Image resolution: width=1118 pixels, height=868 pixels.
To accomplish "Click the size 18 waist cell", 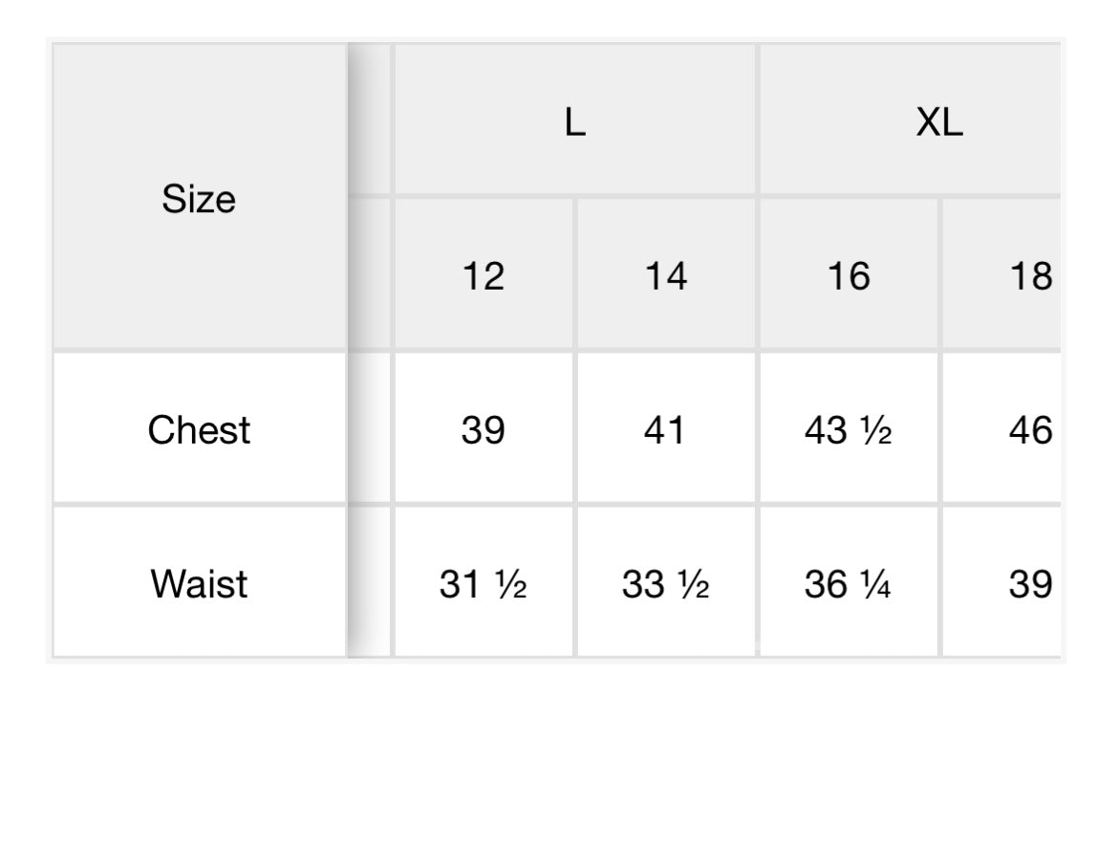I will (x=1013, y=584).
